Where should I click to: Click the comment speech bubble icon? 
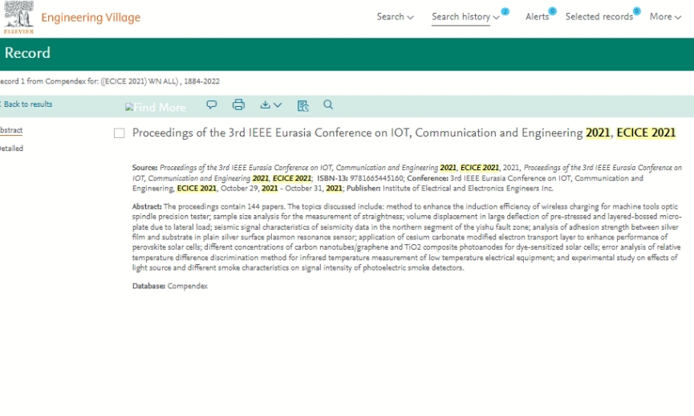tap(212, 104)
